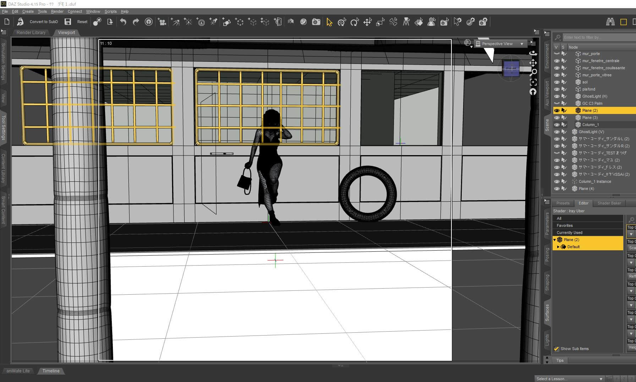
Task: Click the viewport reset camera icon
Action: (x=533, y=92)
